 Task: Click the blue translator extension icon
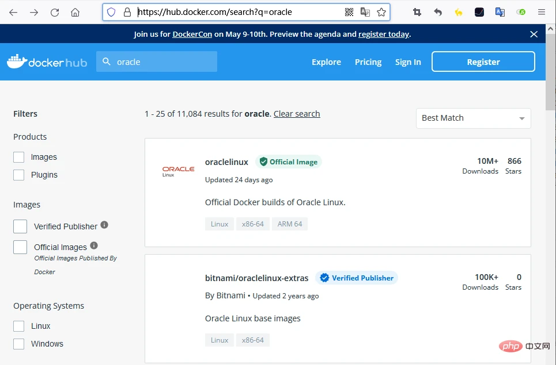(x=500, y=13)
